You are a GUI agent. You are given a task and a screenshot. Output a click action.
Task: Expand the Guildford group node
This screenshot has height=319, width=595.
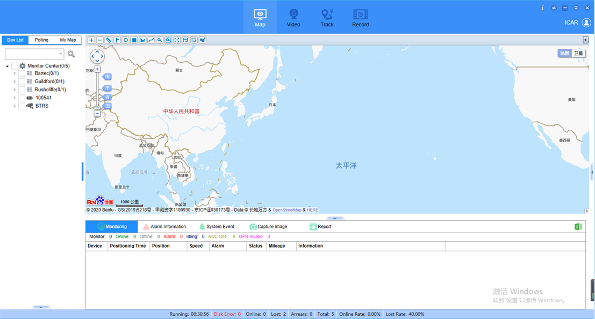pos(15,81)
